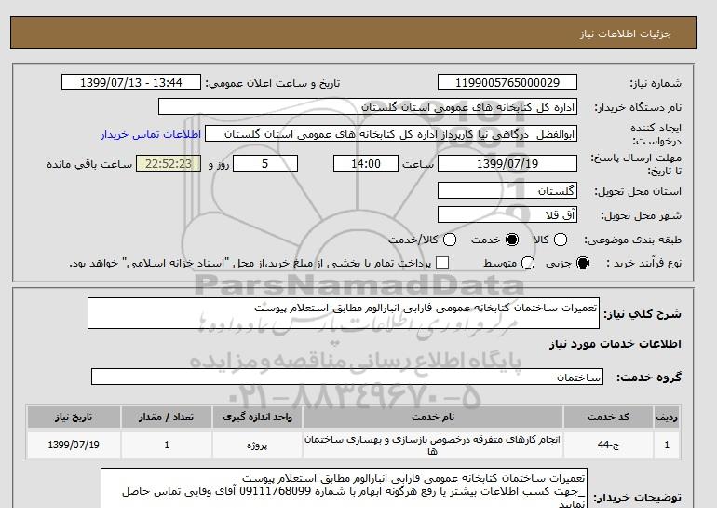Click the اطلاعات خدمات مورد نیاز heading
The image size is (717, 508).
(x=615, y=344)
